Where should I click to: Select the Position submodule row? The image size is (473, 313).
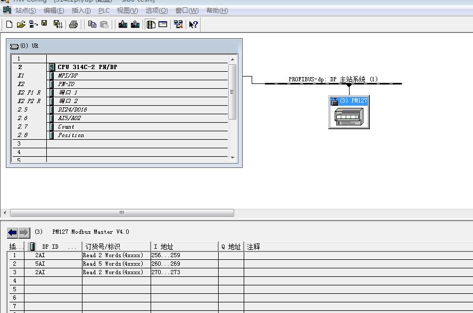pyautogui.click(x=120, y=135)
